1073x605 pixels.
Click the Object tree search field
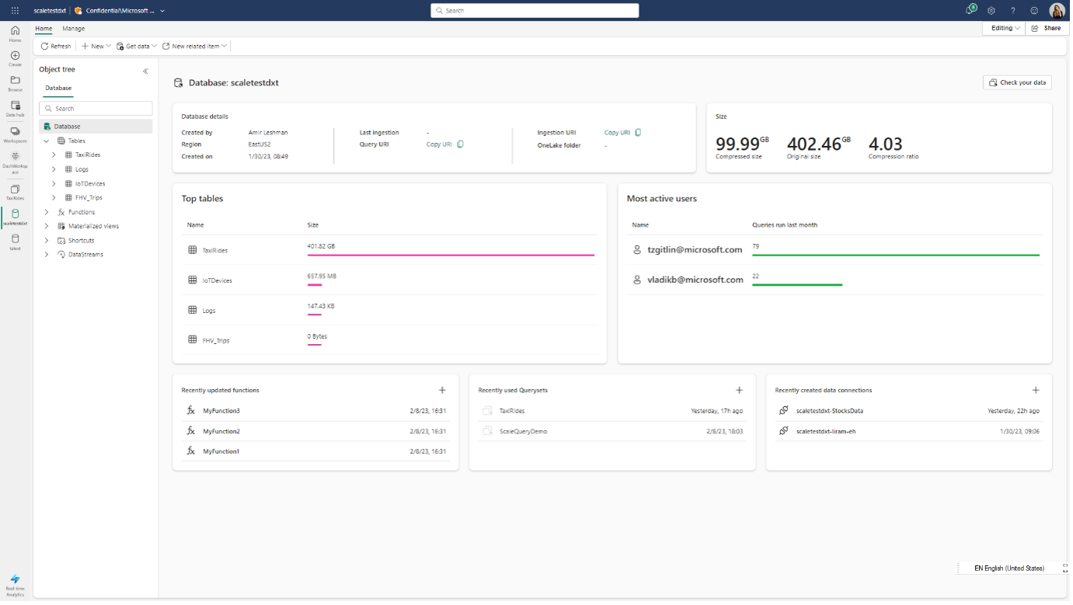(96, 109)
